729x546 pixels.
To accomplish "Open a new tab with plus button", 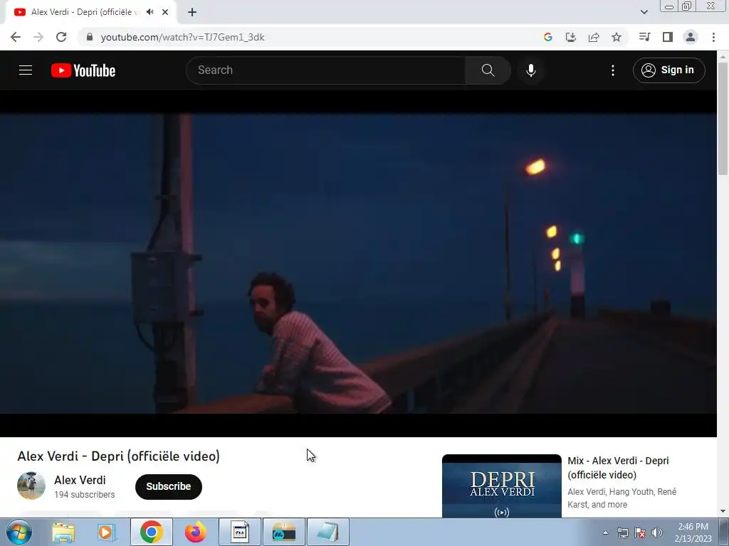I will click(192, 12).
